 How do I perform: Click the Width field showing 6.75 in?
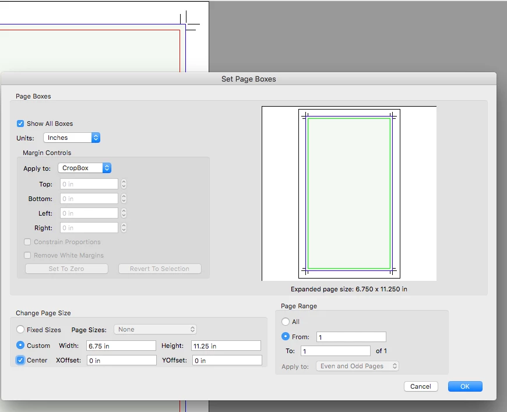(121, 346)
